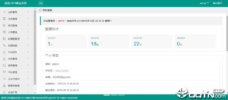Select the first slideshow indicator dash
The height and width of the screenshot is (100, 228).
click(x=107, y=95)
